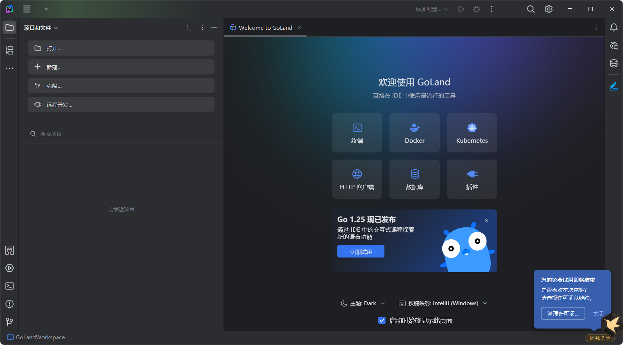
Task: Open the 添加配置 run configuration dropdown
Action: (x=432, y=9)
